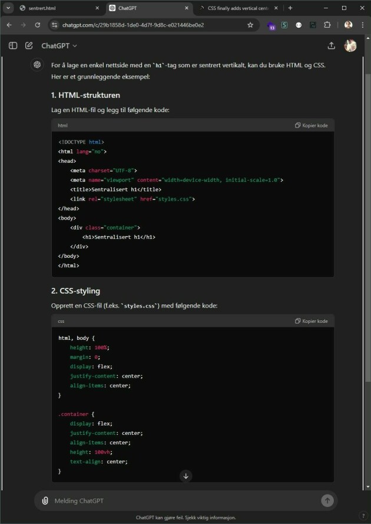This screenshot has width=371, height=524.
Task: Click the html language label on code block
Action: point(63,125)
